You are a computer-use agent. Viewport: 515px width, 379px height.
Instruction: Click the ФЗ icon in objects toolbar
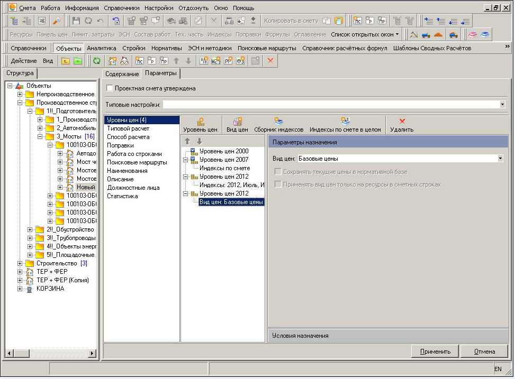pos(240,61)
